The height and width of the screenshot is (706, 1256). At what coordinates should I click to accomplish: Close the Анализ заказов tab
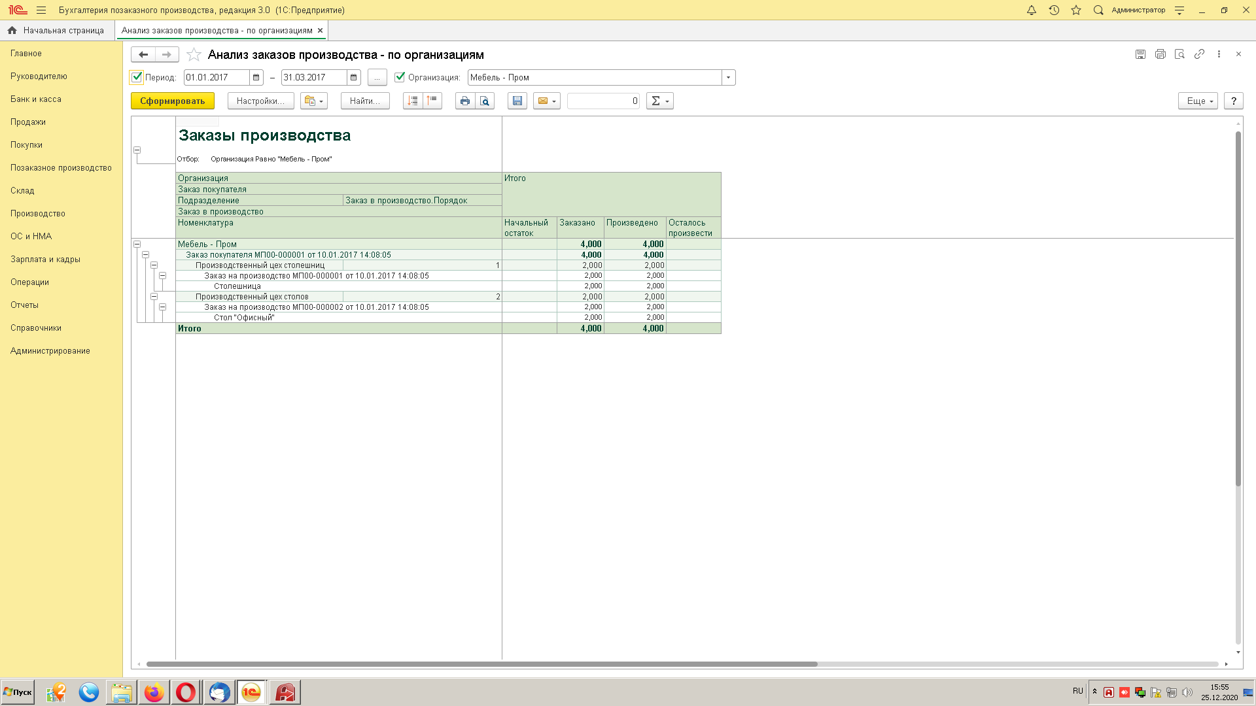click(x=320, y=30)
